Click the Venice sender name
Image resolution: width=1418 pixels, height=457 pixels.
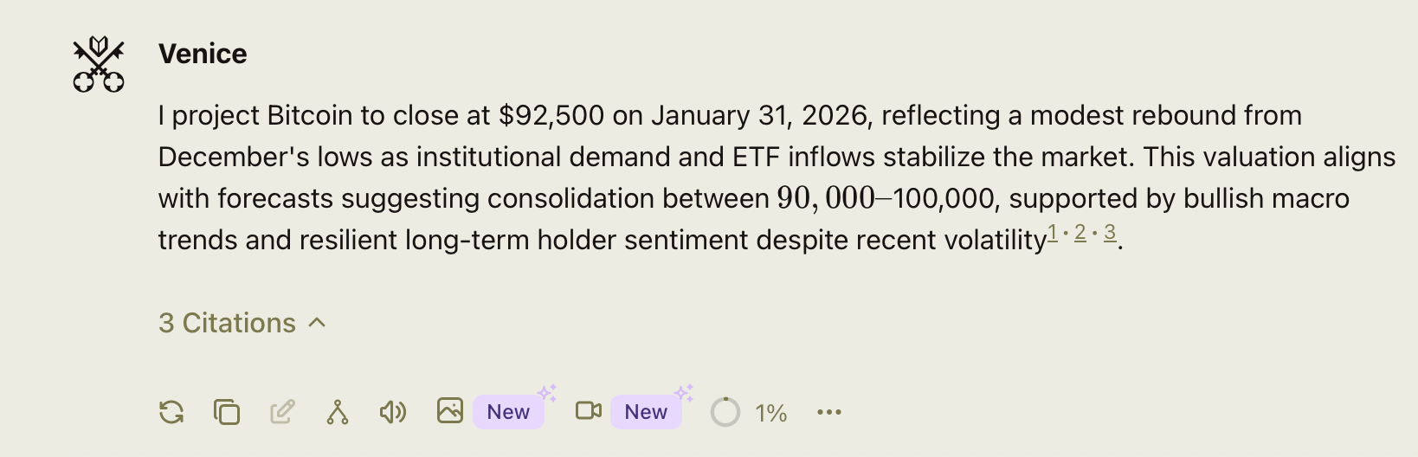pyautogui.click(x=203, y=54)
